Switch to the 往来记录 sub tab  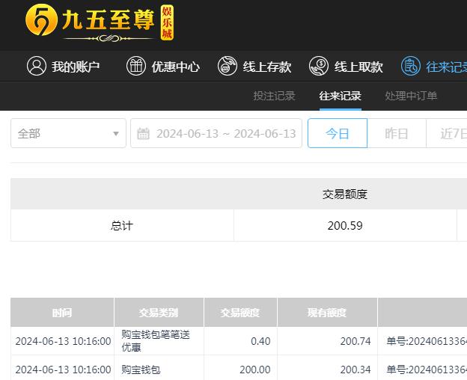340,96
